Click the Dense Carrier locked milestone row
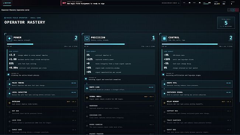Image resolution: width=240 pixels, height=135 pixels. tap(120, 126)
